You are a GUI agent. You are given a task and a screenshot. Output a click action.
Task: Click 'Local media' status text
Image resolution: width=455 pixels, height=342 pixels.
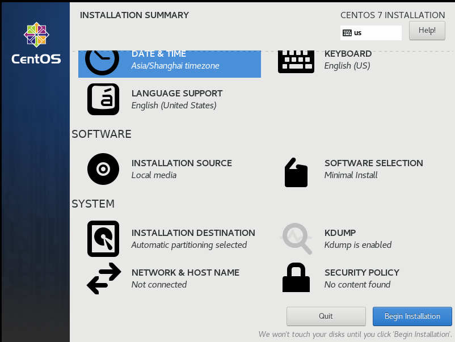tap(154, 175)
